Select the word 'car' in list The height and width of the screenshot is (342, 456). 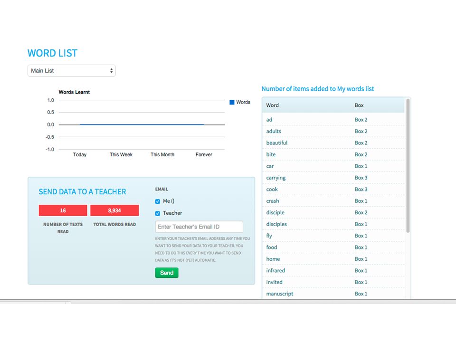[270, 166]
